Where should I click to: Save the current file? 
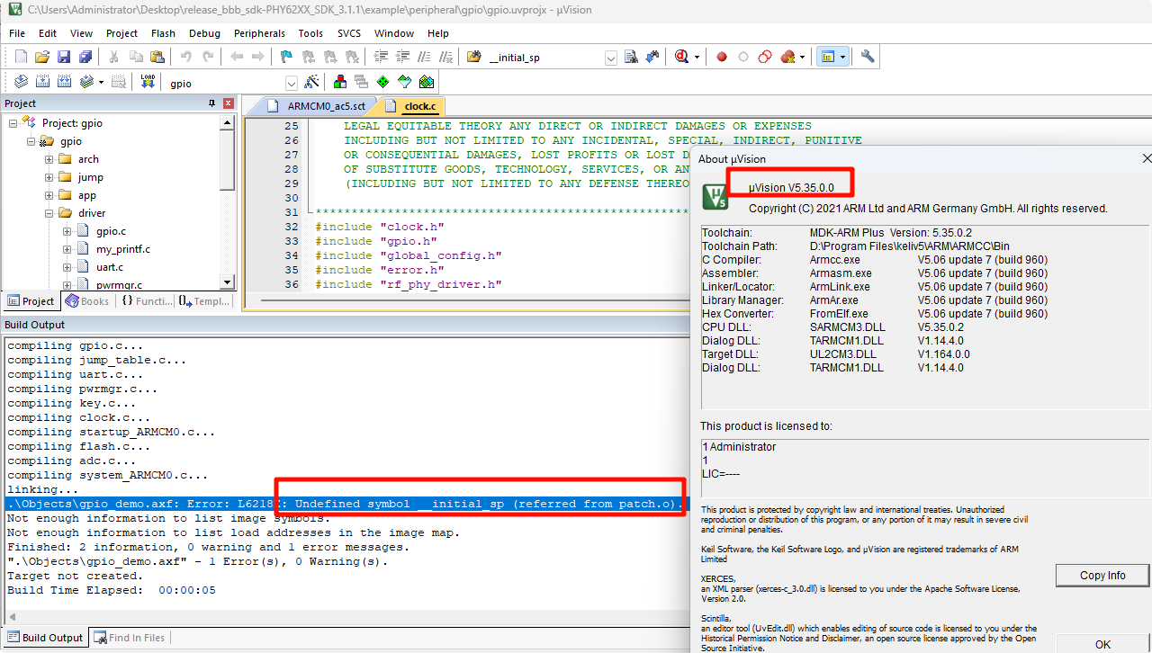pyautogui.click(x=64, y=57)
